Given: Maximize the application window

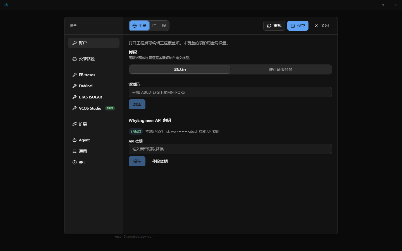Looking at the screenshot, I should [x=383, y=5].
